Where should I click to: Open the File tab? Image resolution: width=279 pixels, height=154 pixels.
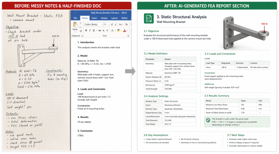click(75, 18)
